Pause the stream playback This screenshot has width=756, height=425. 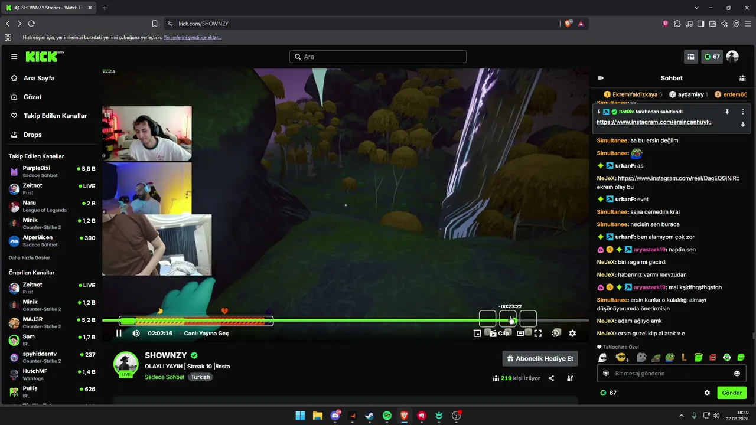tap(119, 334)
